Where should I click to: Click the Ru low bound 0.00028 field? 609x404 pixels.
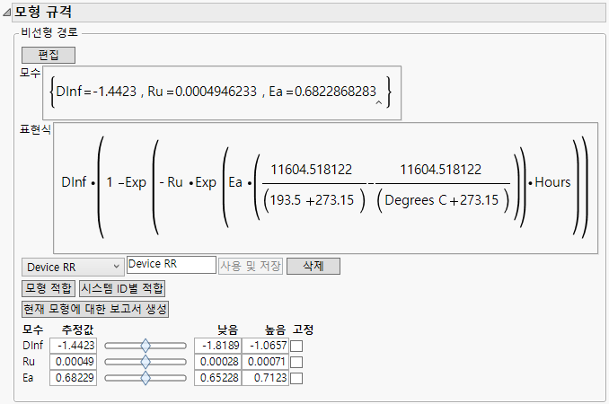(218, 362)
